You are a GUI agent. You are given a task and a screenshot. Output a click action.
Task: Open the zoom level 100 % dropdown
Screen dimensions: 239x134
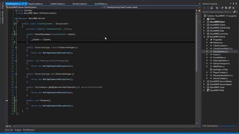[x=14, y=126]
